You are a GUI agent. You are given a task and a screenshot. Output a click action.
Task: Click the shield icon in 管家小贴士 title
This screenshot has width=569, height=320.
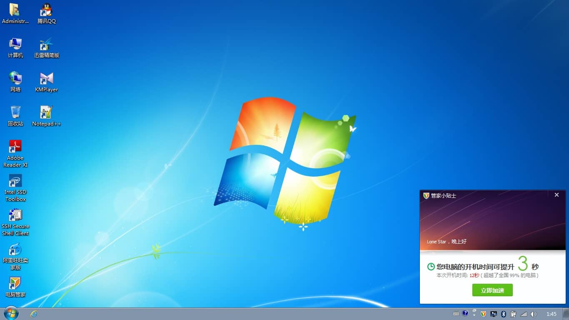(x=426, y=195)
